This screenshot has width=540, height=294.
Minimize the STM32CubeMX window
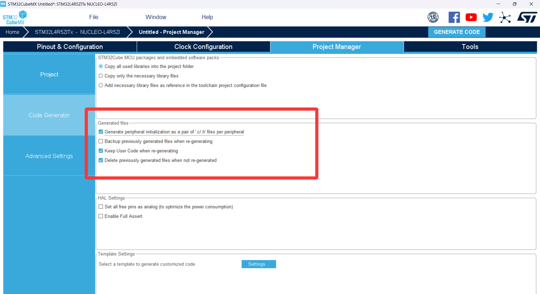(x=498, y=4)
